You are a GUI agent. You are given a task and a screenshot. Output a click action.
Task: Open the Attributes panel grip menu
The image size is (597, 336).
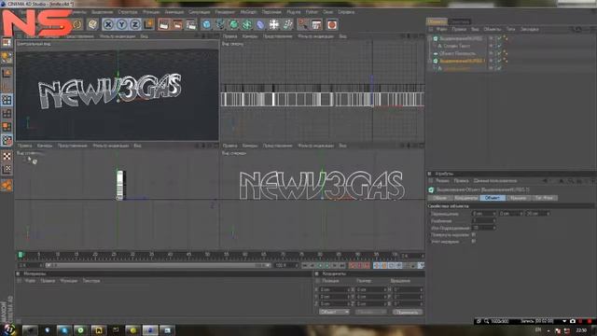431,180
